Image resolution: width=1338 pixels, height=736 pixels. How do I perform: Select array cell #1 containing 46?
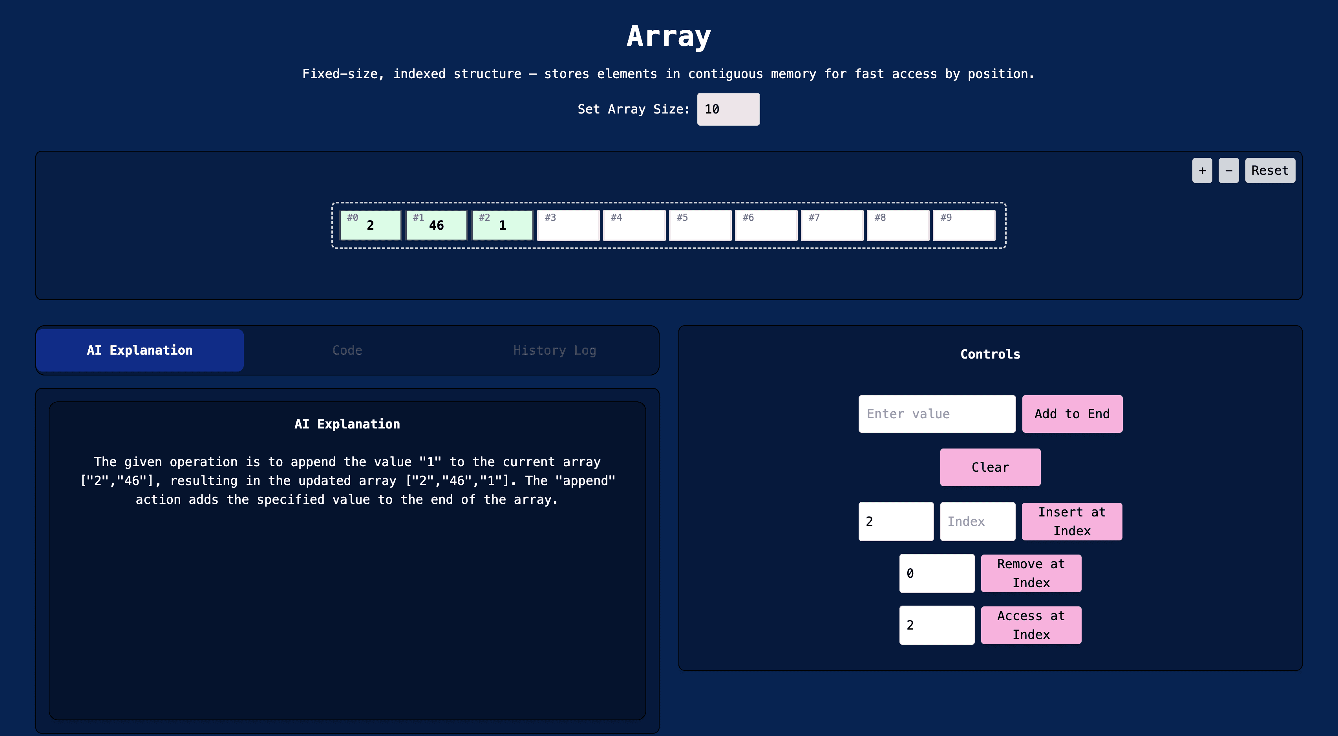[x=436, y=225]
